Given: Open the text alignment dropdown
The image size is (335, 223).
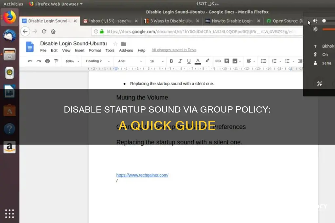Looking at the screenshot, I should point(251,61).
